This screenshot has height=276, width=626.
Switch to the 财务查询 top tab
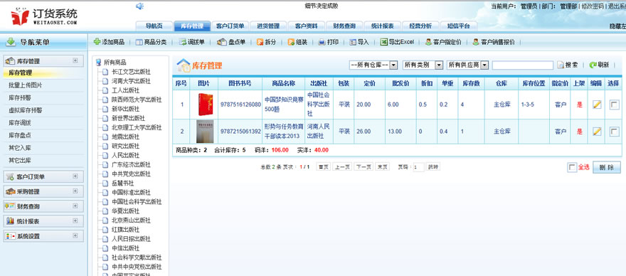pyautogui.click(x=344, y=26)
